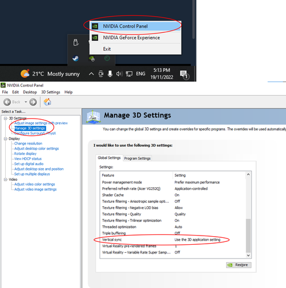Click the microphone icon in taskbar
Viewport: 286px width, 288px height.
coord(110,74)
